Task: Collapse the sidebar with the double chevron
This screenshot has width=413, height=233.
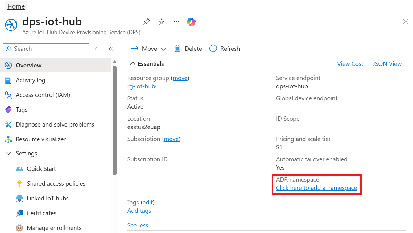Action: (x=111, y=49)
